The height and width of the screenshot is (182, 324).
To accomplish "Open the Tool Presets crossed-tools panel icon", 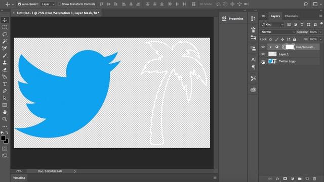I will coord(253,78).
